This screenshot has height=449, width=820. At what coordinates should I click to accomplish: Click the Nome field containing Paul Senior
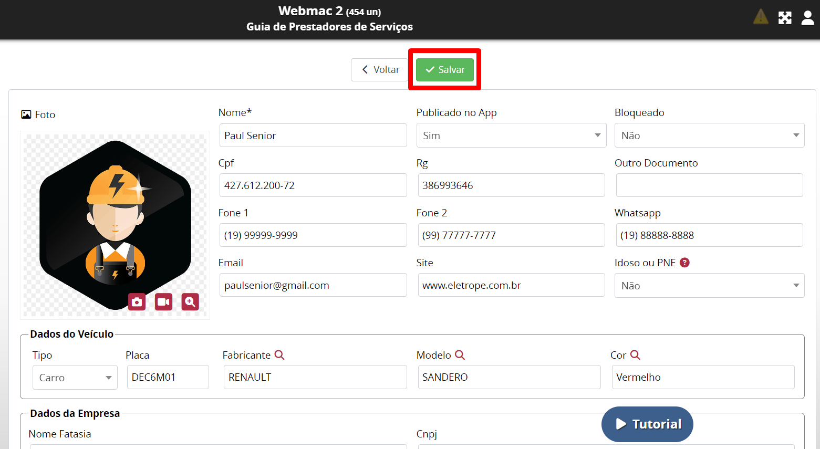pyautogui.click(x=313, y=135)
